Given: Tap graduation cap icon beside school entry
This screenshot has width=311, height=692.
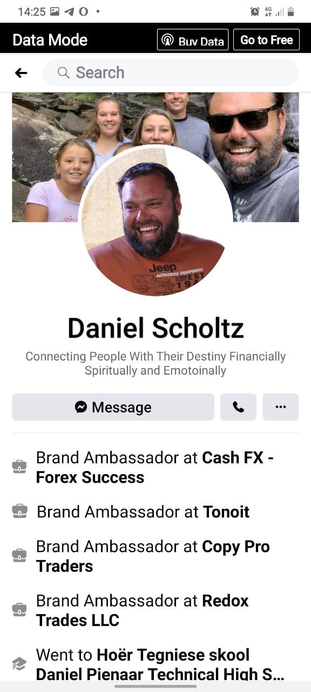Looking at the screenshot, I should pos(19,664).
